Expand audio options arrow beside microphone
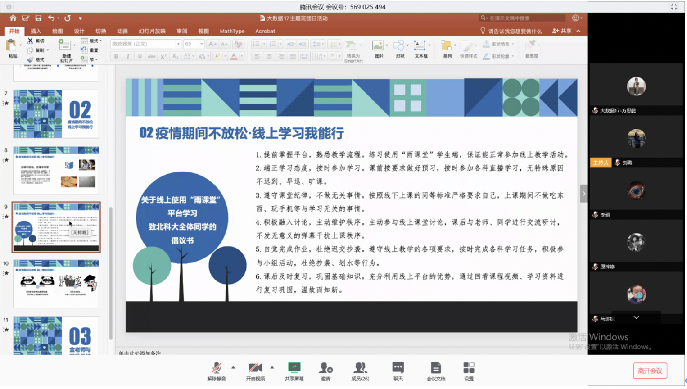The width and height of the screenshot is (687, 389). coord(233,368)
